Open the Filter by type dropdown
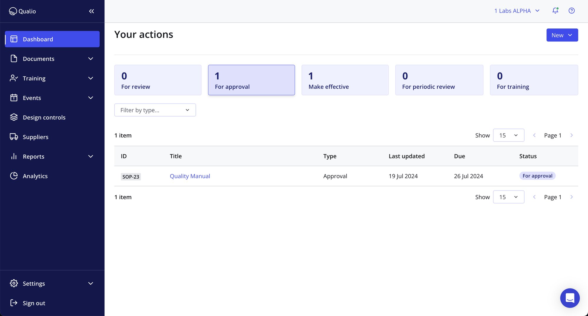The height and width of the screenshot is (316, 588). click(x=155, y=110)
